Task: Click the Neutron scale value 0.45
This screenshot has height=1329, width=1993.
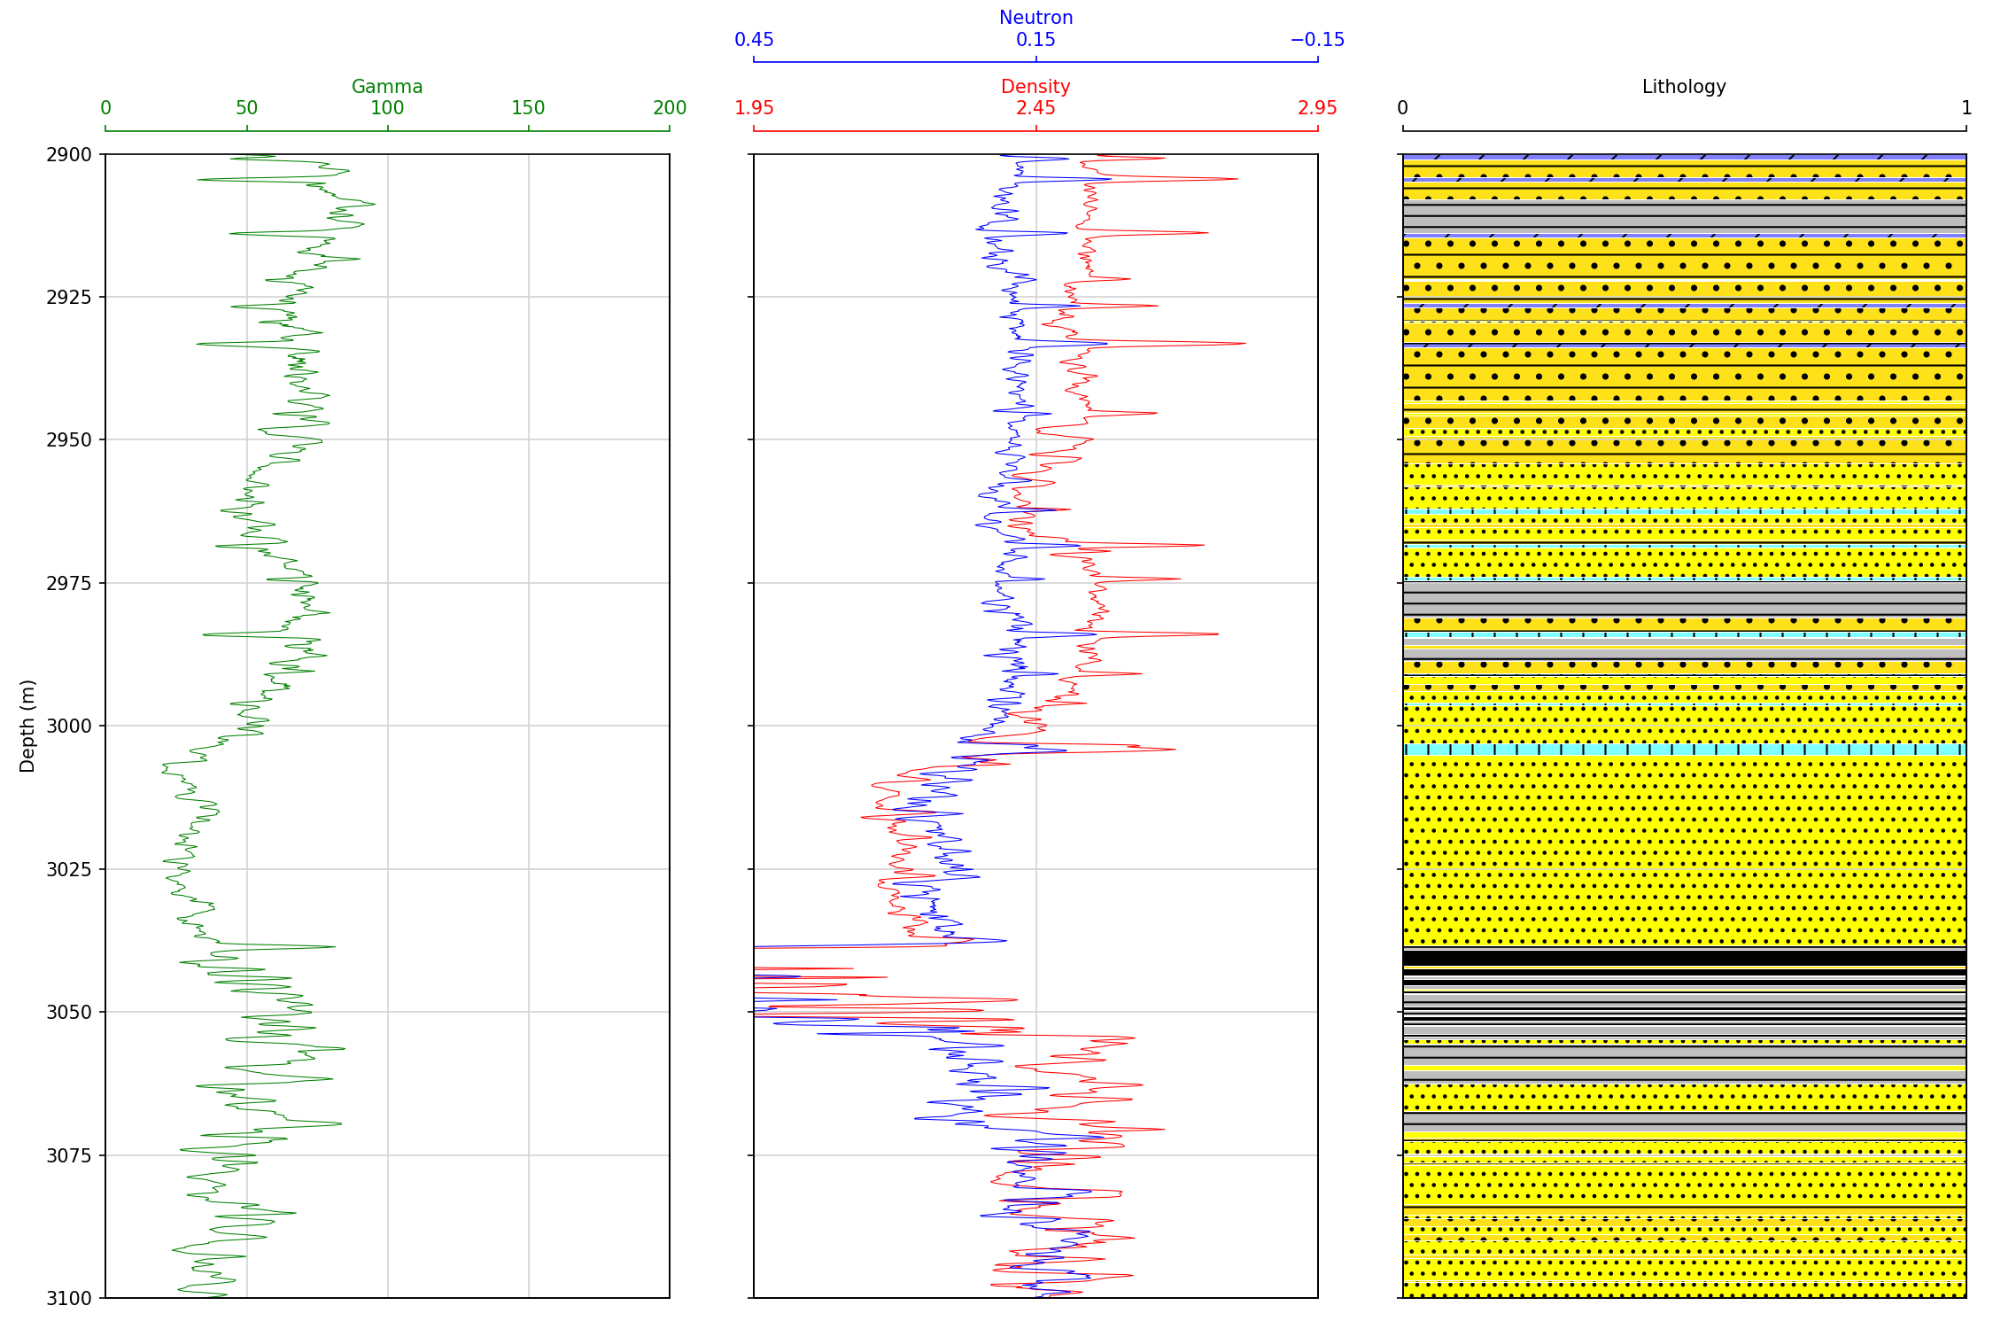Action: coord(754,40)
